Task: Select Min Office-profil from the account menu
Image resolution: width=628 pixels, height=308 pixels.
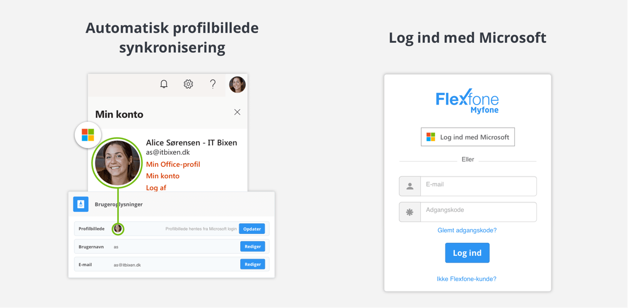Action: [x=173, y=164]
